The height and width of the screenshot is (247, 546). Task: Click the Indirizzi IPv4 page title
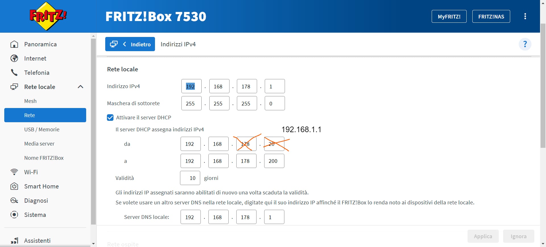pos(178,44)
